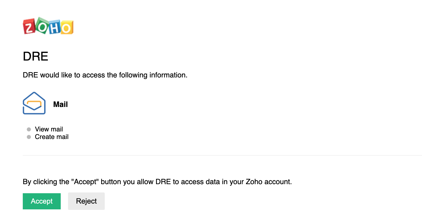Click the horizontal divider line

222,155
